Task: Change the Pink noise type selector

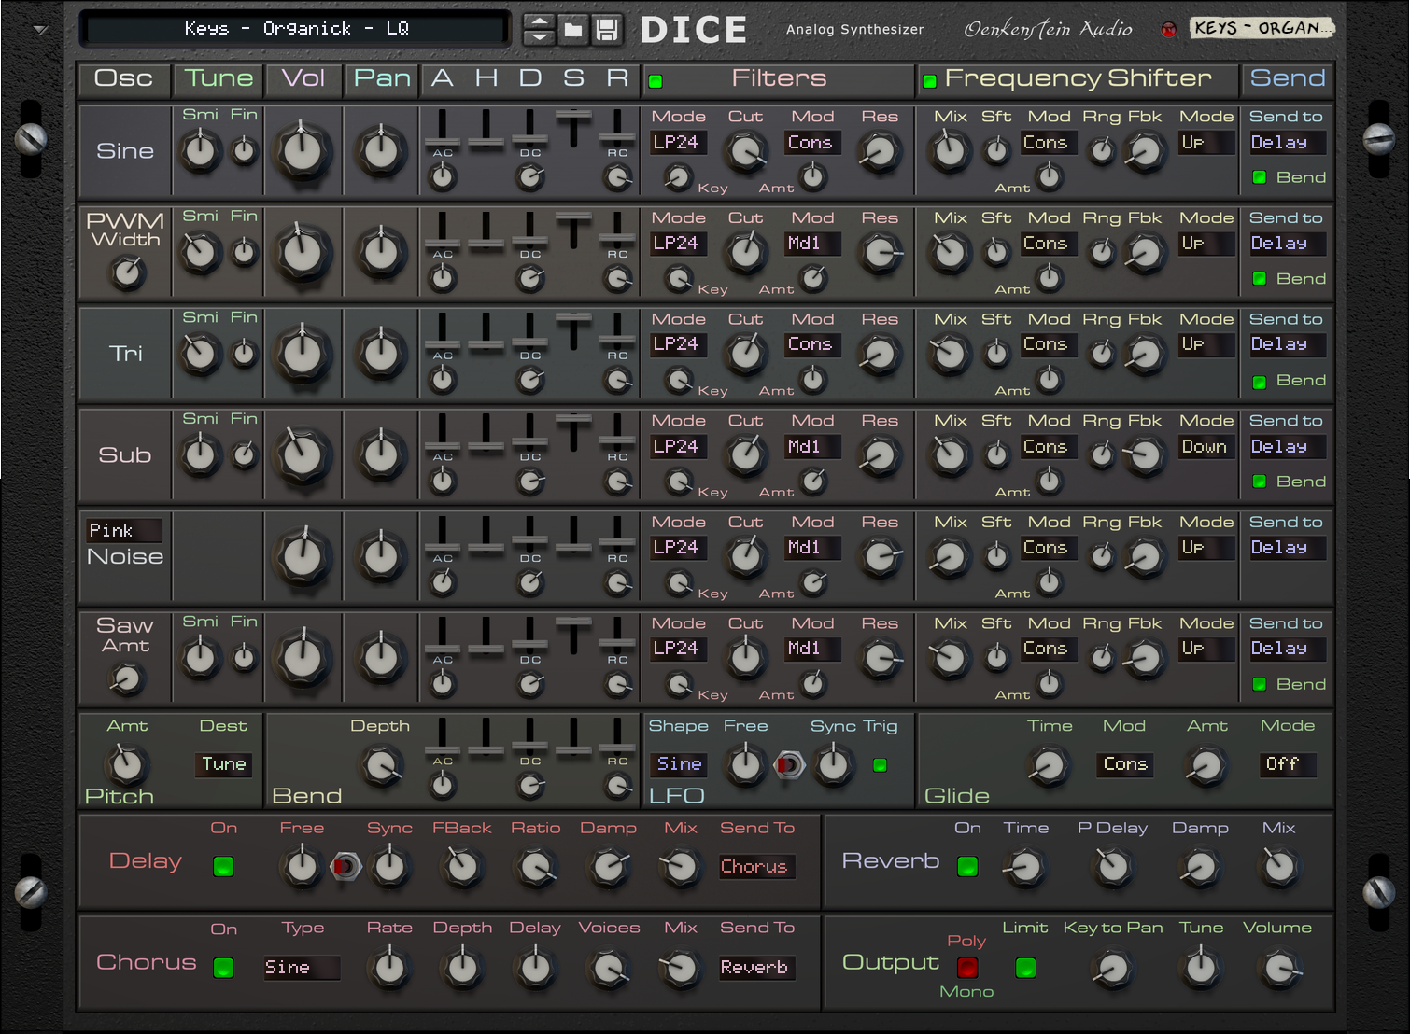Action: point(124,531)
